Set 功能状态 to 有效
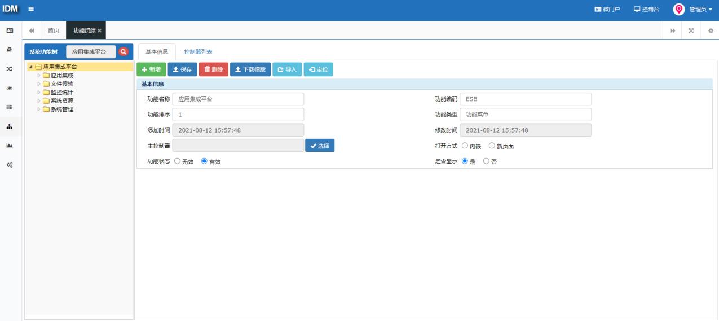 (204, 161)
